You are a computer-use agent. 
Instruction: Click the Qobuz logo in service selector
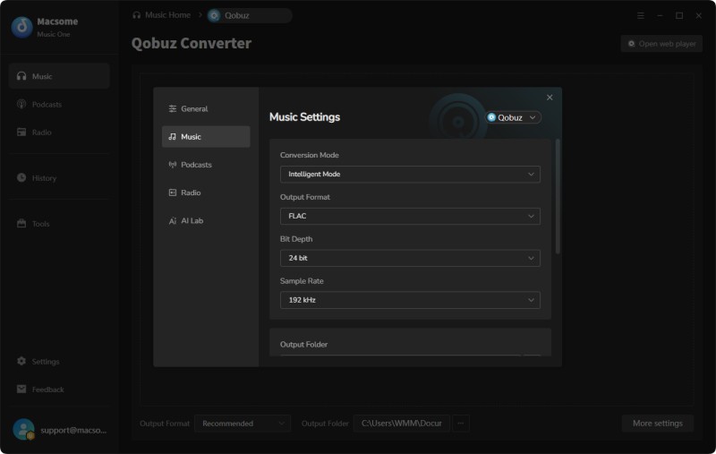point(491,117)
